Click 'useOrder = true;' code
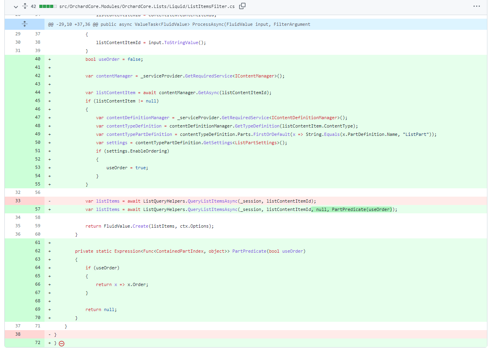The width and height of the screenshot is (491, 350). (x=128, y=168)
